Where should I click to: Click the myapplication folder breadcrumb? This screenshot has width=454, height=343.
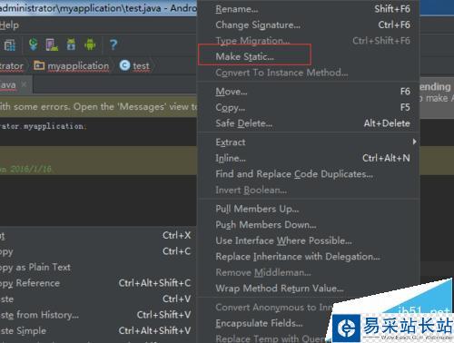click(x=72, y=65)
